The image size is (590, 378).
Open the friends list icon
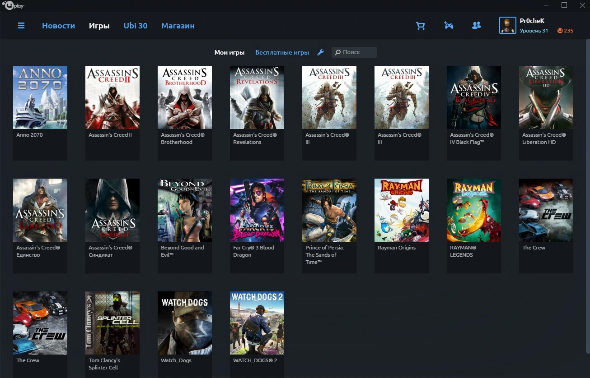(476, 26)
